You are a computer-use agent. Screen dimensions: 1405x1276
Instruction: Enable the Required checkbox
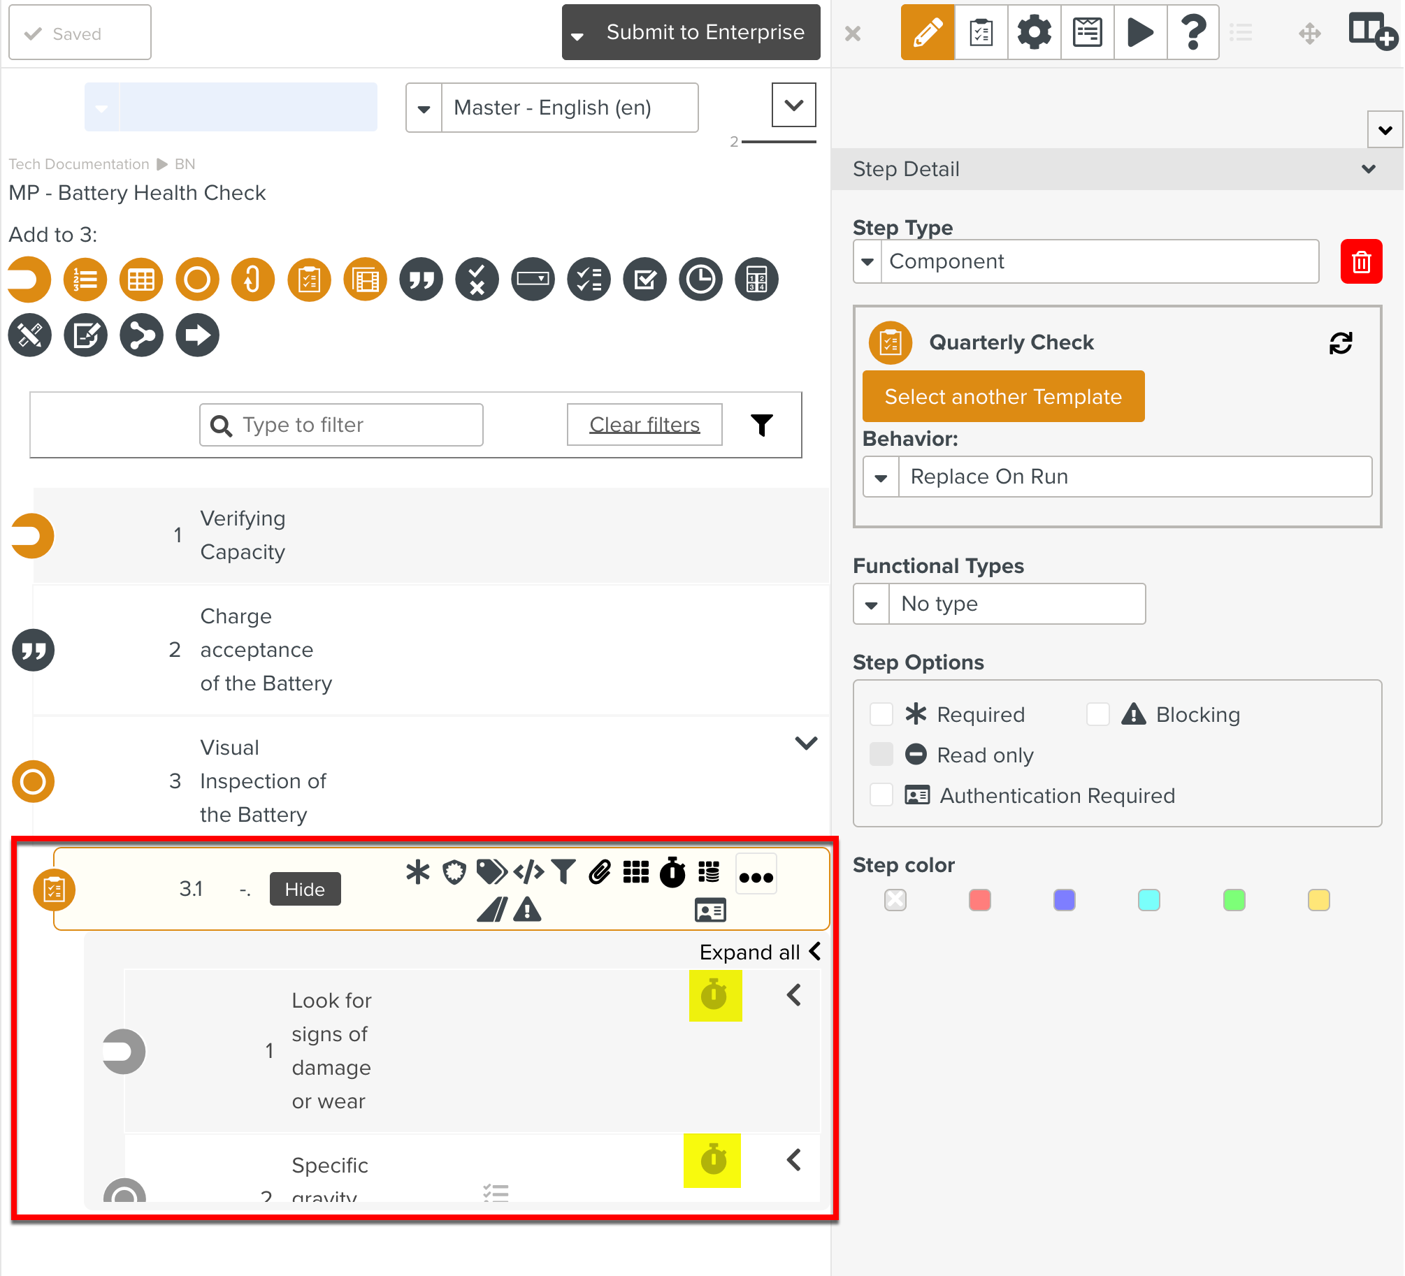[881, 715]
